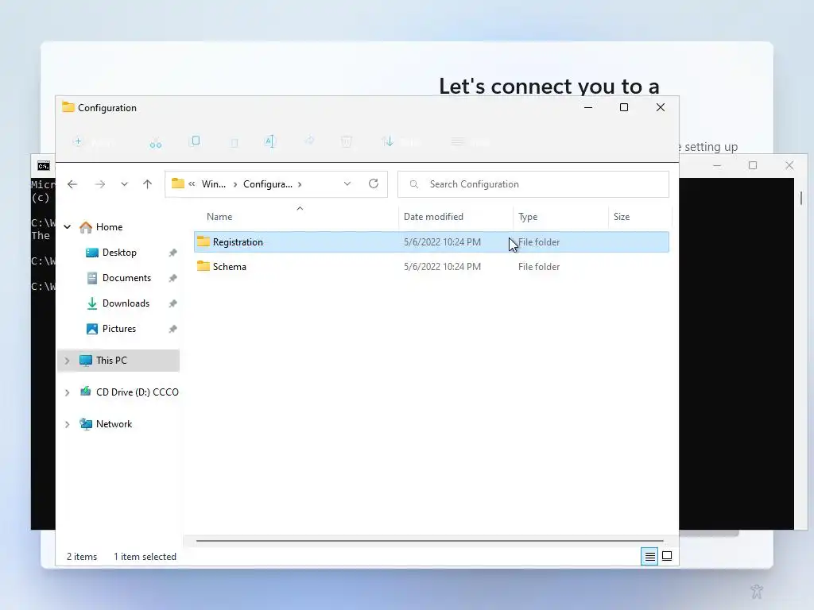
Task: Unpin Desktop via its pin icon
Action: (172, 253)
